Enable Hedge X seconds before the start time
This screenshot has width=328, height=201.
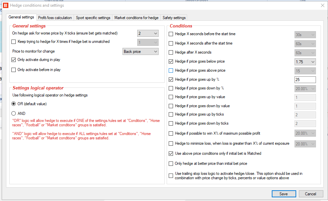coord(171,34)
